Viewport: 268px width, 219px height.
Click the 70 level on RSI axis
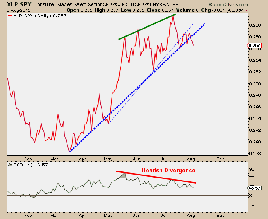point(252,178)
